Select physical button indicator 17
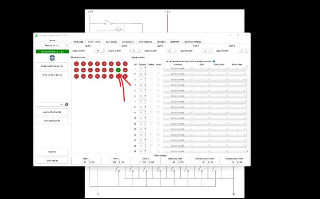320x199 pixels. pos(76,76)
